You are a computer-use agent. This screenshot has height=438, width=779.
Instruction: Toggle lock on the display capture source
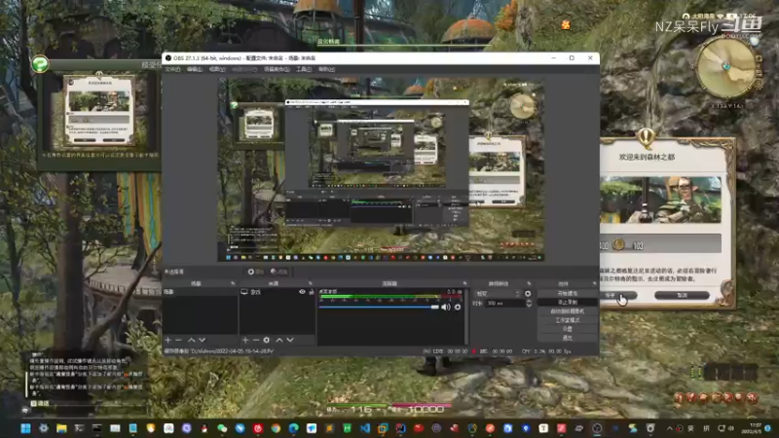(312, 292)
